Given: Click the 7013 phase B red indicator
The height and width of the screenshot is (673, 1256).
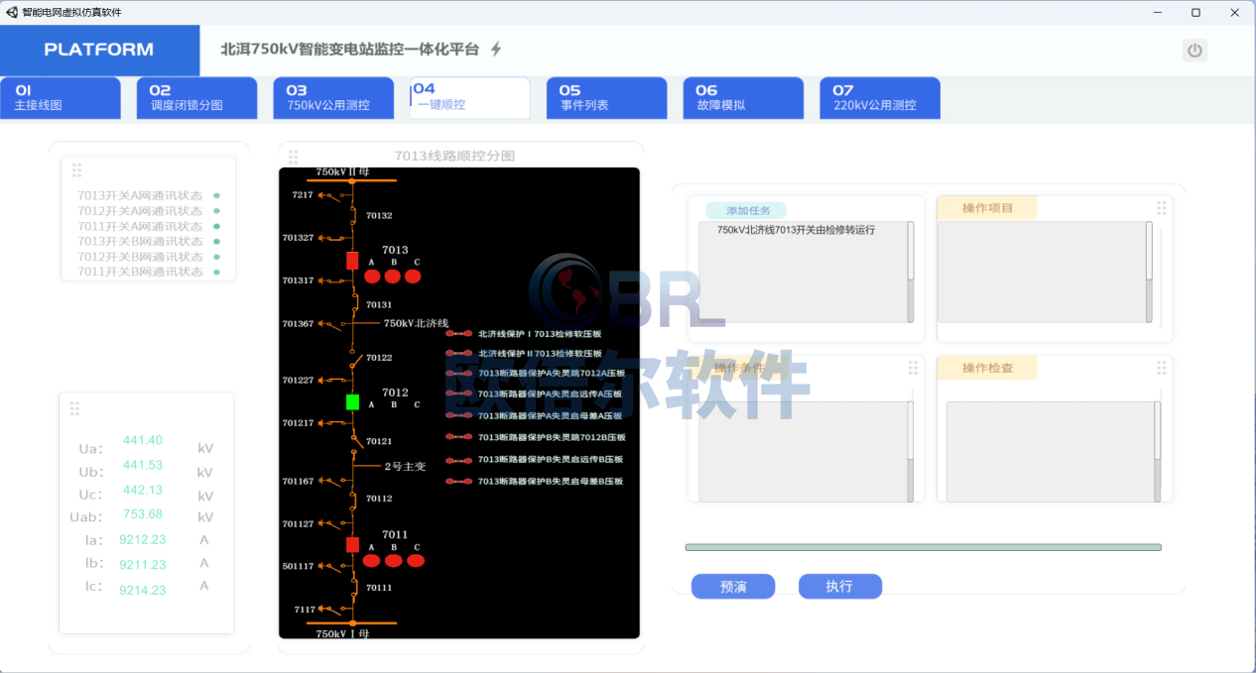Looking at the screenshot, I should 394,276.
